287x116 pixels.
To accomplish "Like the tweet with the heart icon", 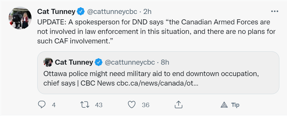I will pyautogui.click(x=132, y=105).
